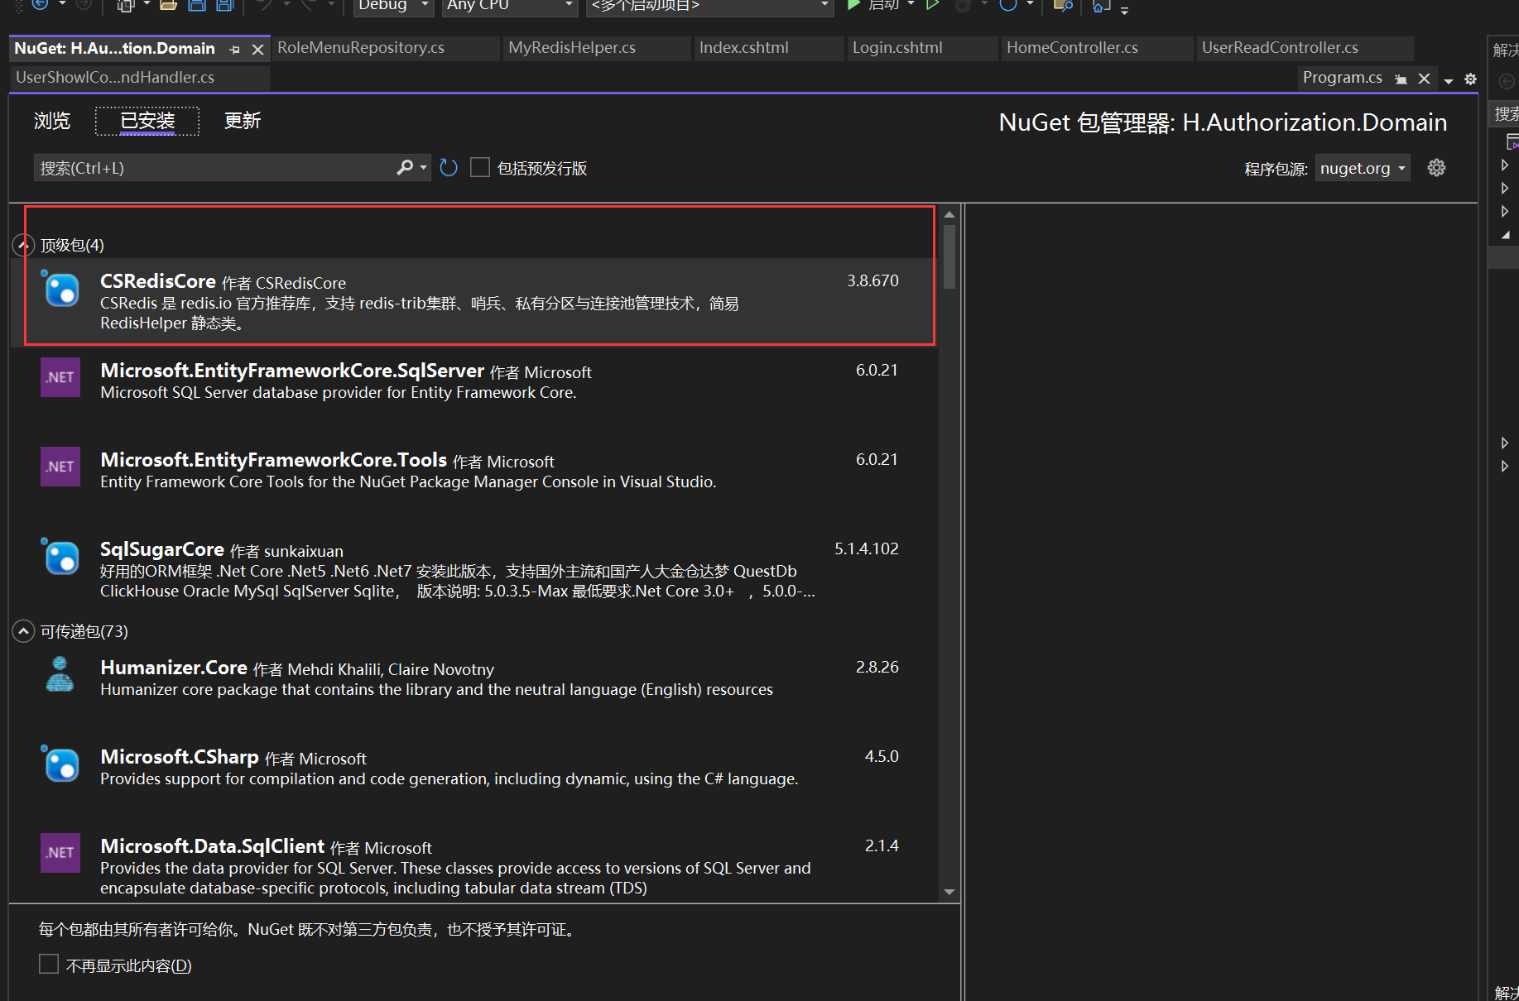
Task: Click the package list scroll-down arrow
Action: tap(949, 892)
